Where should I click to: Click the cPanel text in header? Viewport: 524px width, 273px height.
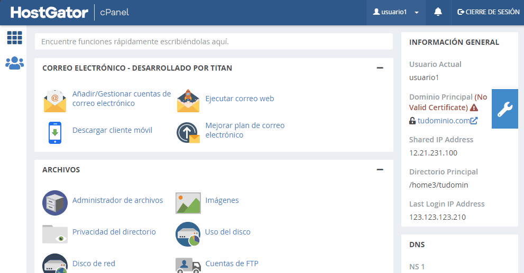114,12
